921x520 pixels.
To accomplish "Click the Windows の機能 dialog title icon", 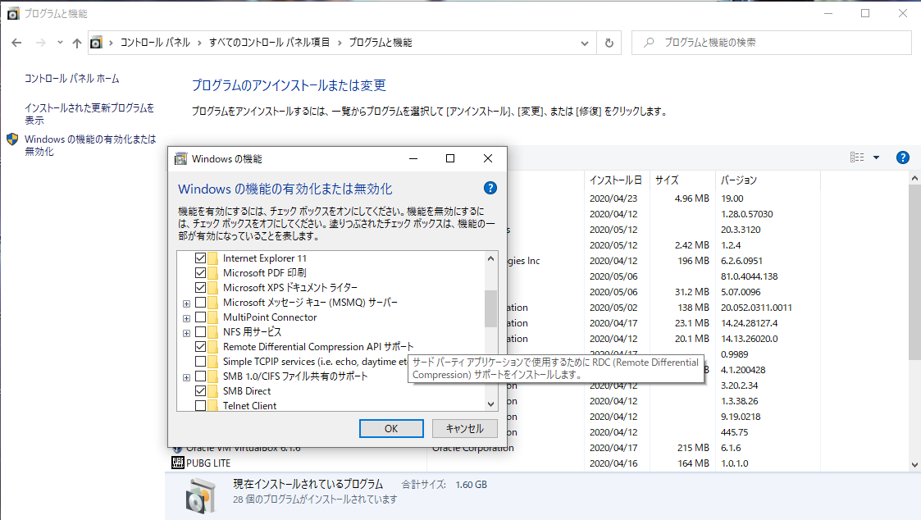I will coord(181,158).
